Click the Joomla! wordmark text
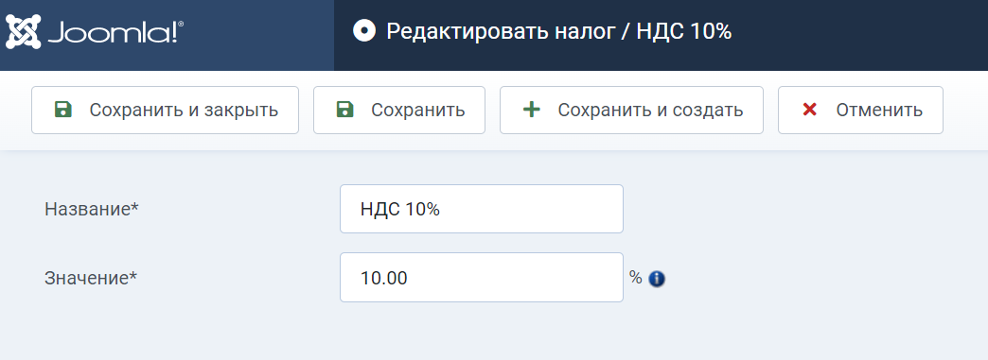 coord(115,32)
